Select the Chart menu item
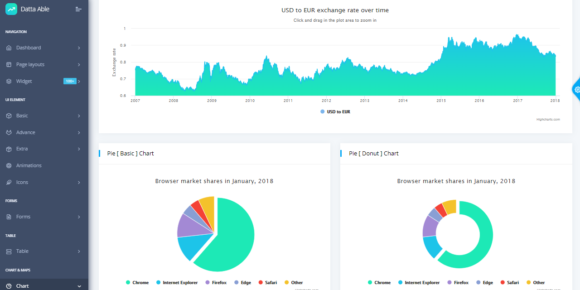580x290 pixels. tap(21, 285)
